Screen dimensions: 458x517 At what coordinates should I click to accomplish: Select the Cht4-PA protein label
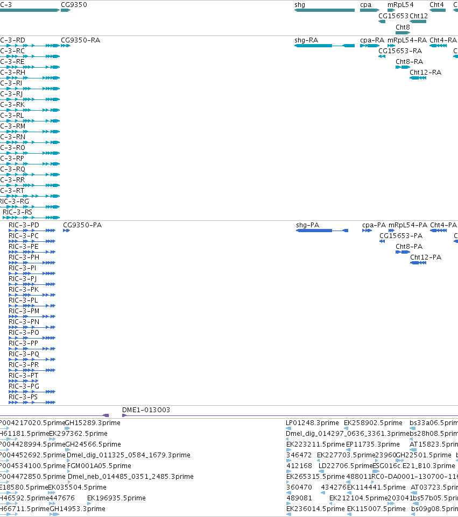pos(443,225)
